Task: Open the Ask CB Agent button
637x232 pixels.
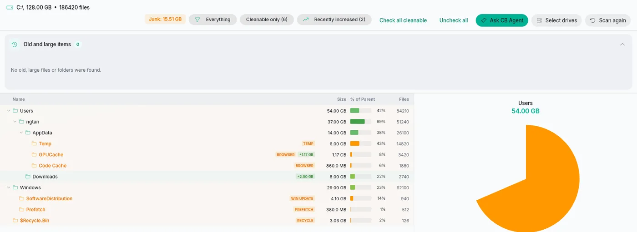Action: (502, 20)
